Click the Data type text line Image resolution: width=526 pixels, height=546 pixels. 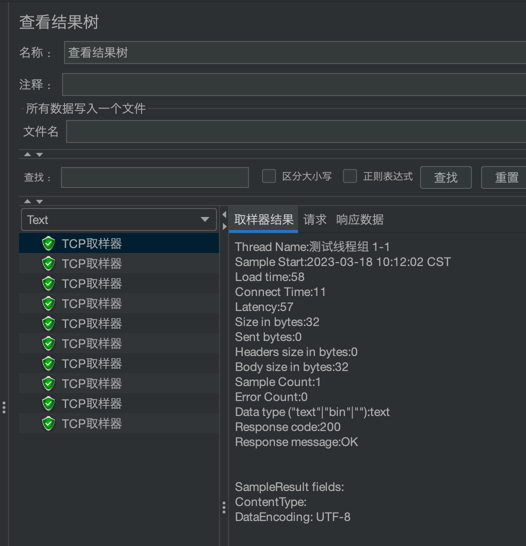[x=312, y=411]
